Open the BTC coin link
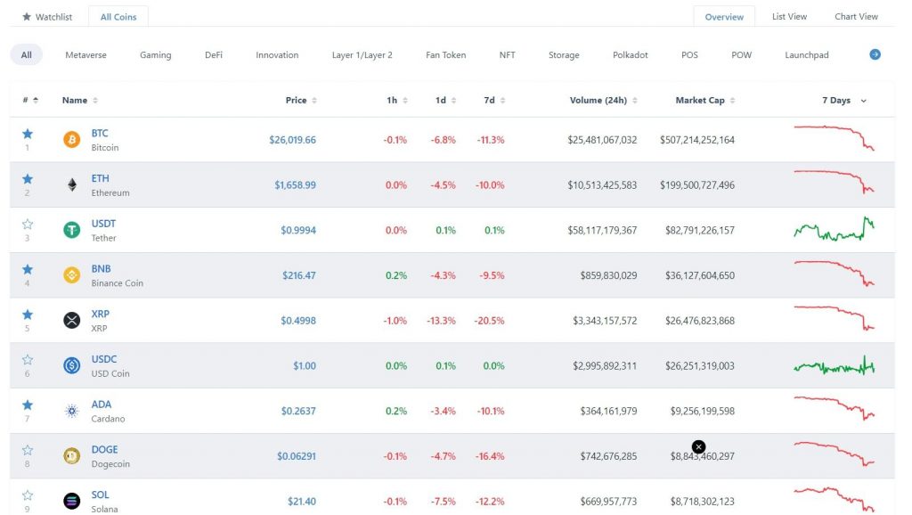Viewport: 912px width, 515px height. click(100, 134)
